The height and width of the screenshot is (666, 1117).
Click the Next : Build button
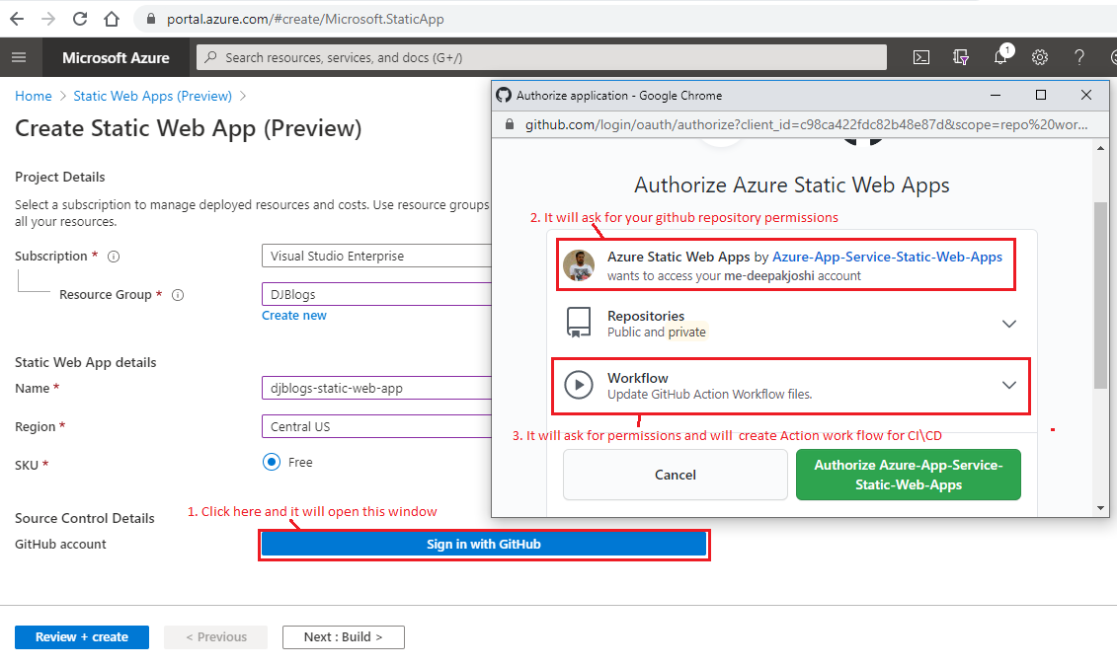coord(344,637)
